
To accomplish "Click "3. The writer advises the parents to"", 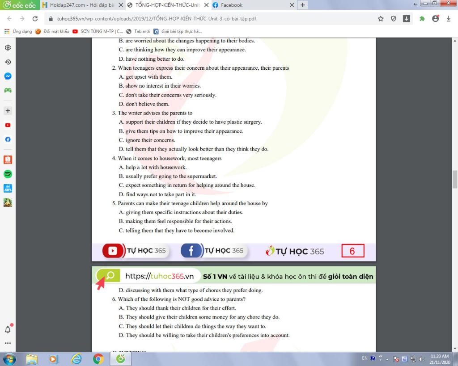I will [152, 113].
